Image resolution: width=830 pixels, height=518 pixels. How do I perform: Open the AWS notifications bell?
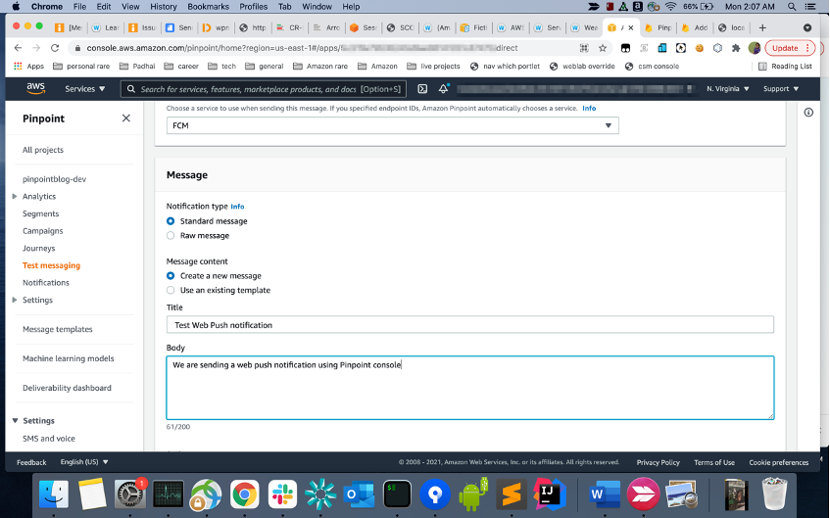click(444, 89)
